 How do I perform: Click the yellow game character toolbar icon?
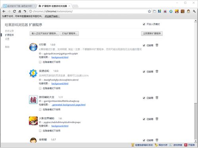point(177,11)
